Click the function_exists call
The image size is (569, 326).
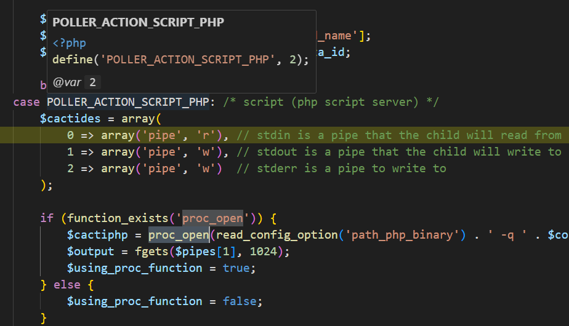tap(118, 218)
